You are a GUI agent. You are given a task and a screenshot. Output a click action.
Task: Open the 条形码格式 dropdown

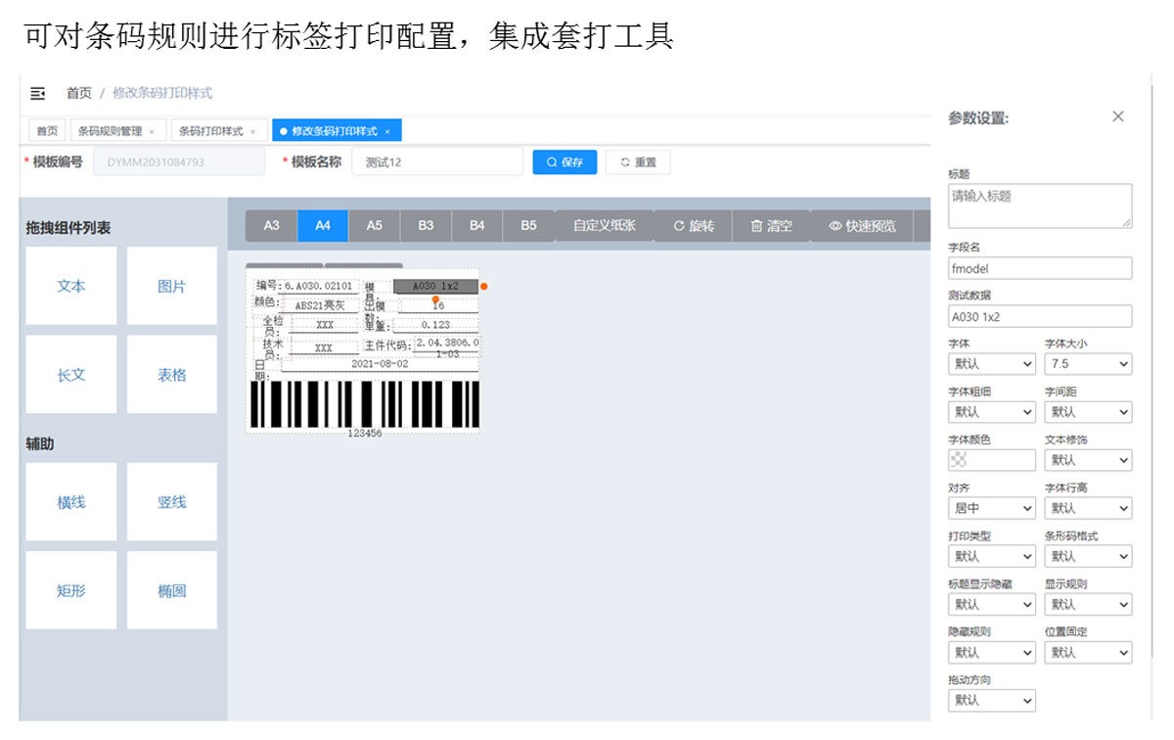click(x=1088, y=557)
